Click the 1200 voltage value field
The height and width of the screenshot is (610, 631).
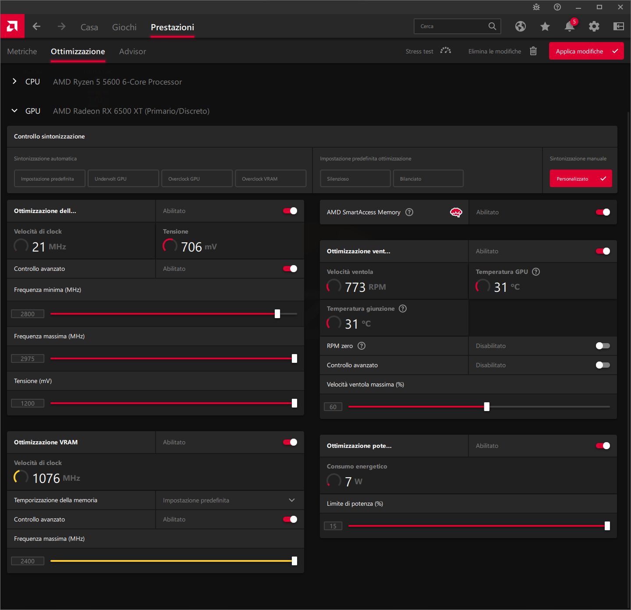click(28, 403)
